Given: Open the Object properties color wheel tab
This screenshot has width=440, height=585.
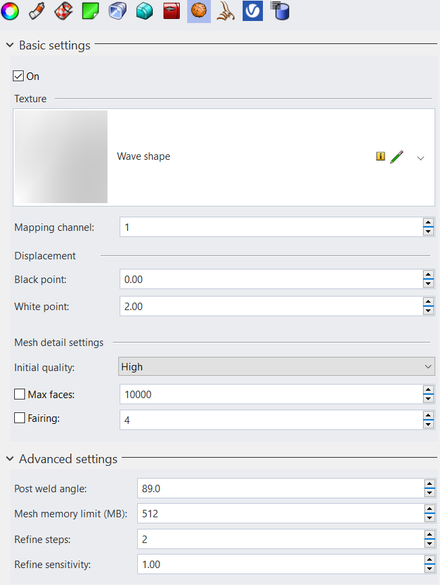Looking at the screenshot, I should click(x=10, y=11).
